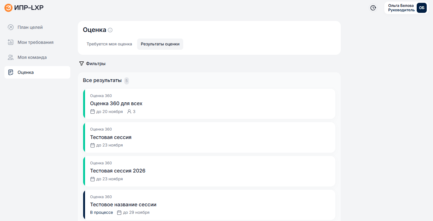Go to Моя команда in sidebar

click(x=32, y=57)
